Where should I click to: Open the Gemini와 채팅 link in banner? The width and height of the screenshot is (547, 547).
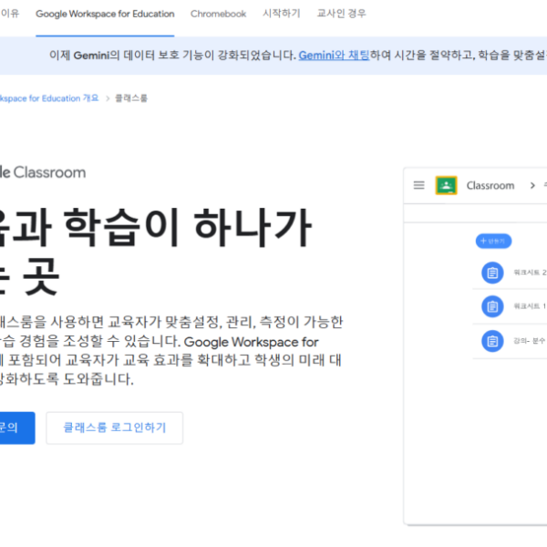pyautogui.click(x=334, y=55)
